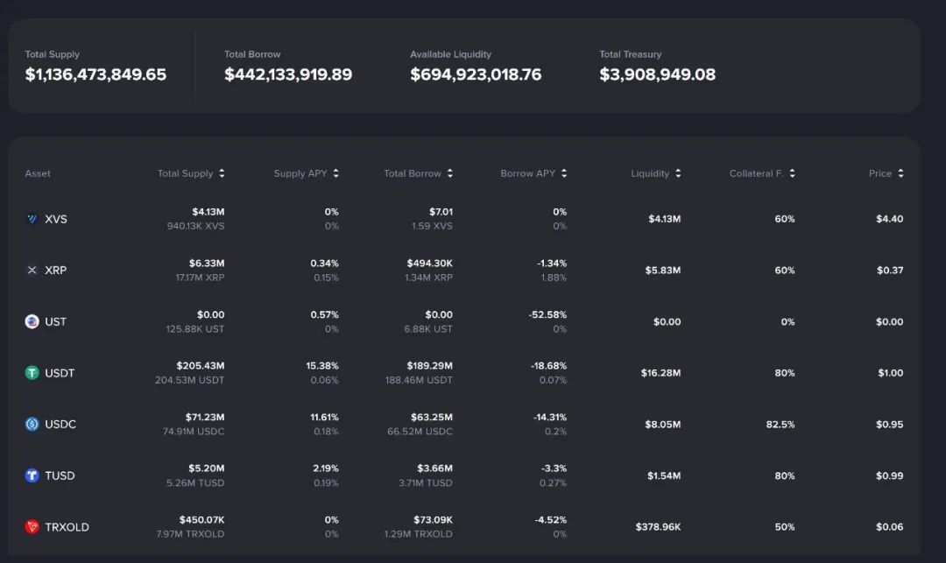946x563 pixels.
Task: Click the Asset column header
Action: [38, 173]
